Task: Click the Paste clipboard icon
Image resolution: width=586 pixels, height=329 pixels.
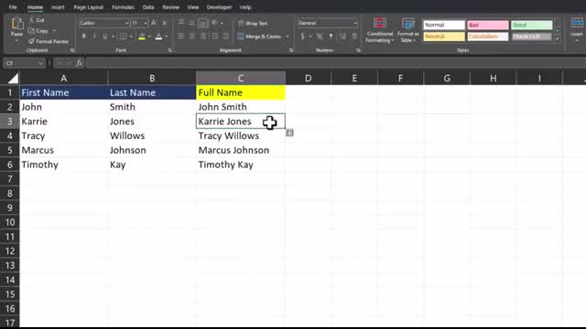Action: coord(16,24)
